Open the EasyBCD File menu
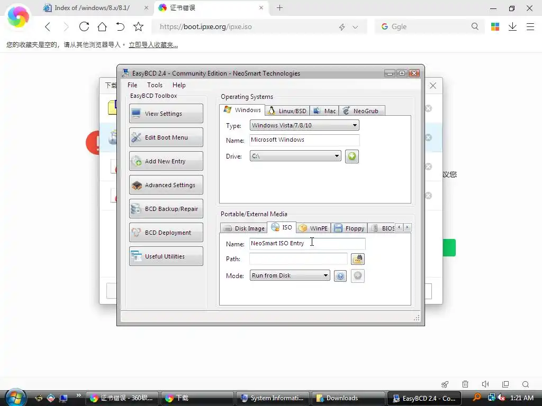The height and width of the screenshot is (406, 542). (x=132, y=85)
